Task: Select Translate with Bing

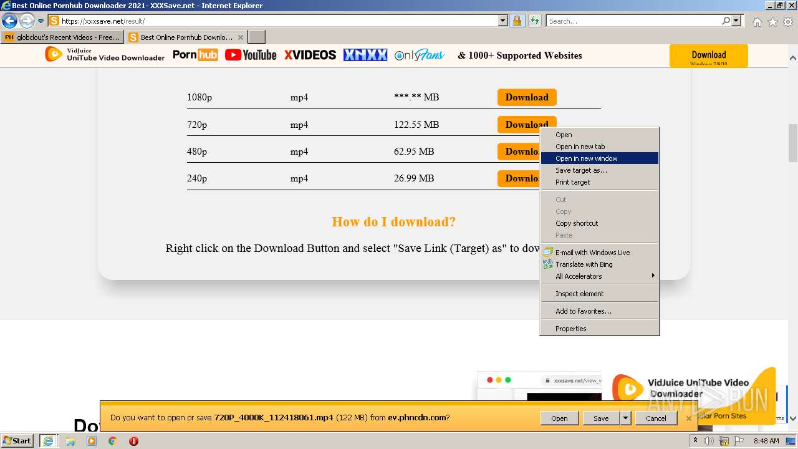Action: (x=599, y=264)
